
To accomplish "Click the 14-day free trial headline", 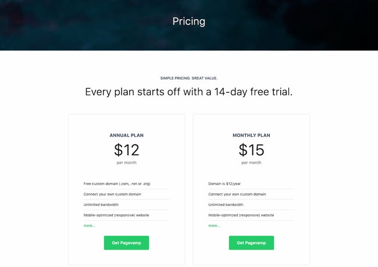I will point(188,92).
